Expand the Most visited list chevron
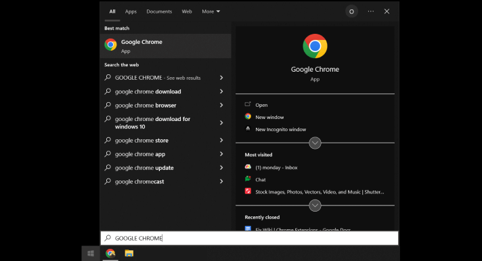The width and height of the screenshot is (482, 261). pyautogui.click(x=315, y=206)
